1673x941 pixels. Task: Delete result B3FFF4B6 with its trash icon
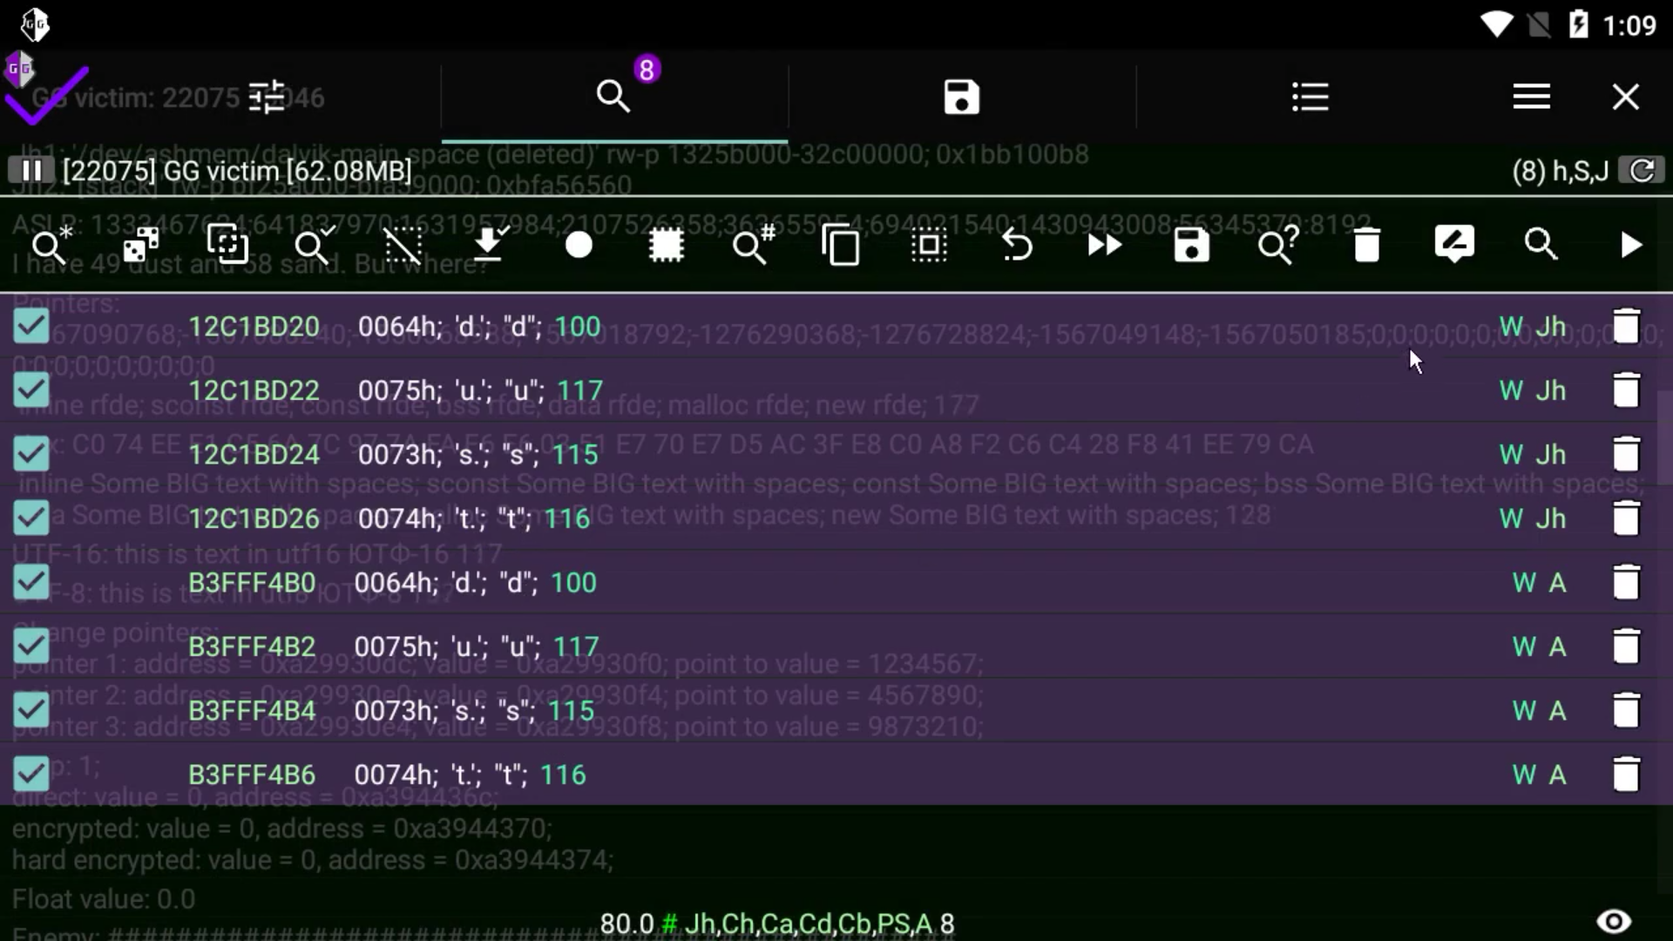1628,774
